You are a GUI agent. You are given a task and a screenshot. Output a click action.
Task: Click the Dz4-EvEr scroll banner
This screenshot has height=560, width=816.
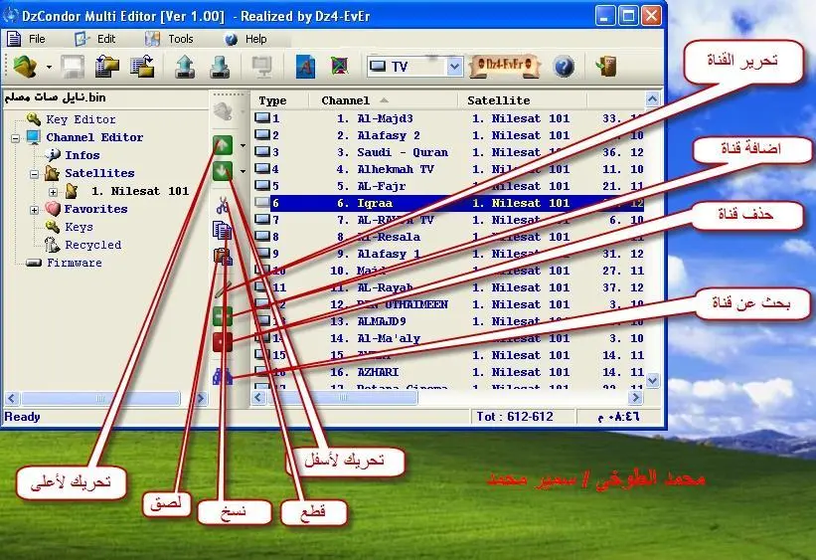point(504,66)
